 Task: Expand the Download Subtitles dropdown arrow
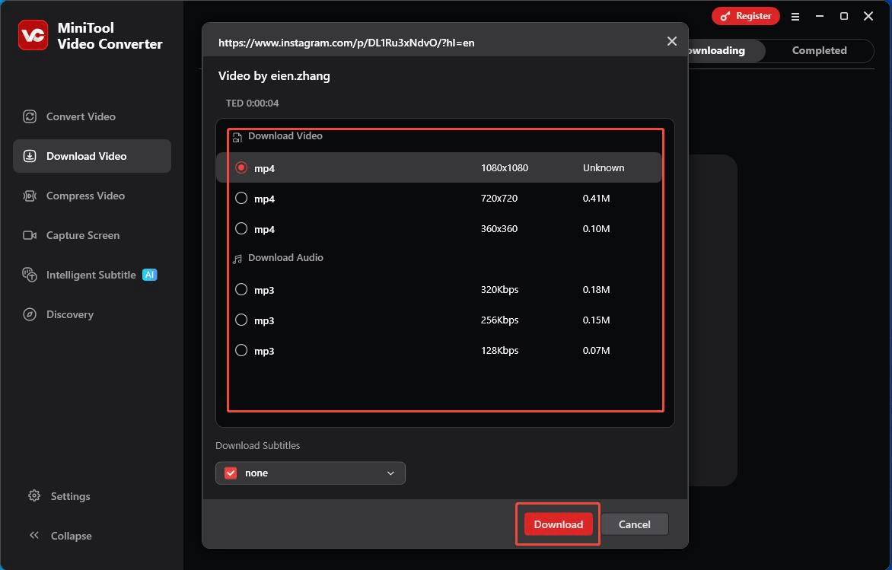tap(390, 473)
